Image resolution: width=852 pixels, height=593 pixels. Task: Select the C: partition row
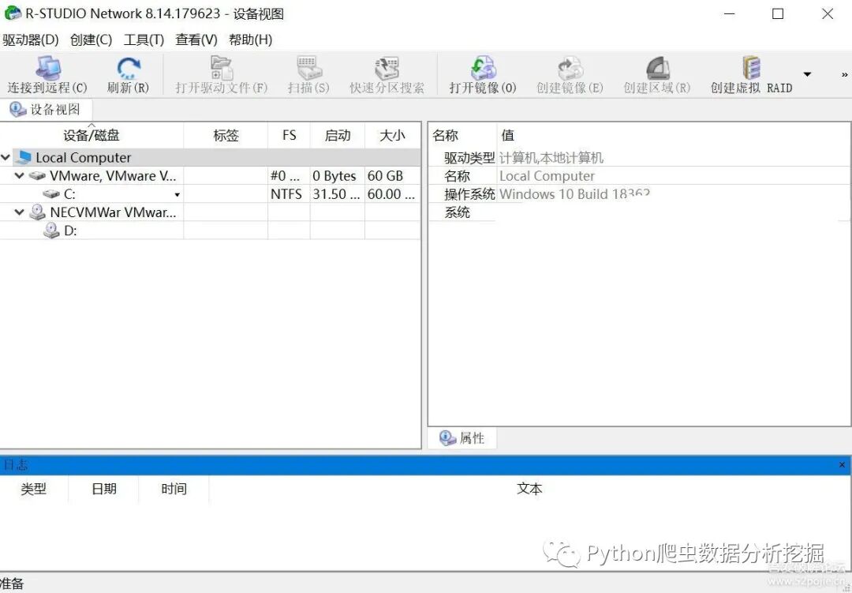click(210, 194)
